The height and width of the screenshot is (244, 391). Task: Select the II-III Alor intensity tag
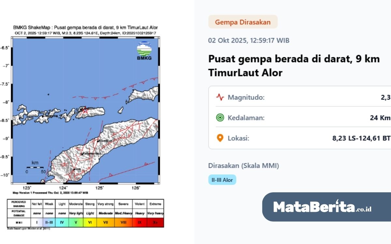222,180
